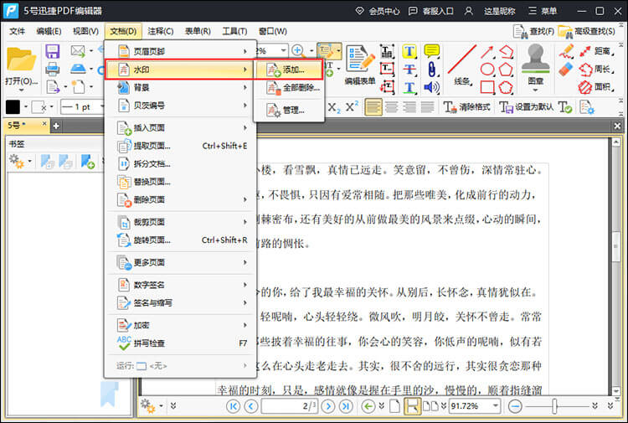Go to the next page arrow
Image resolution: width=628 pixels, height=423 pixels.
click(328, 406)
